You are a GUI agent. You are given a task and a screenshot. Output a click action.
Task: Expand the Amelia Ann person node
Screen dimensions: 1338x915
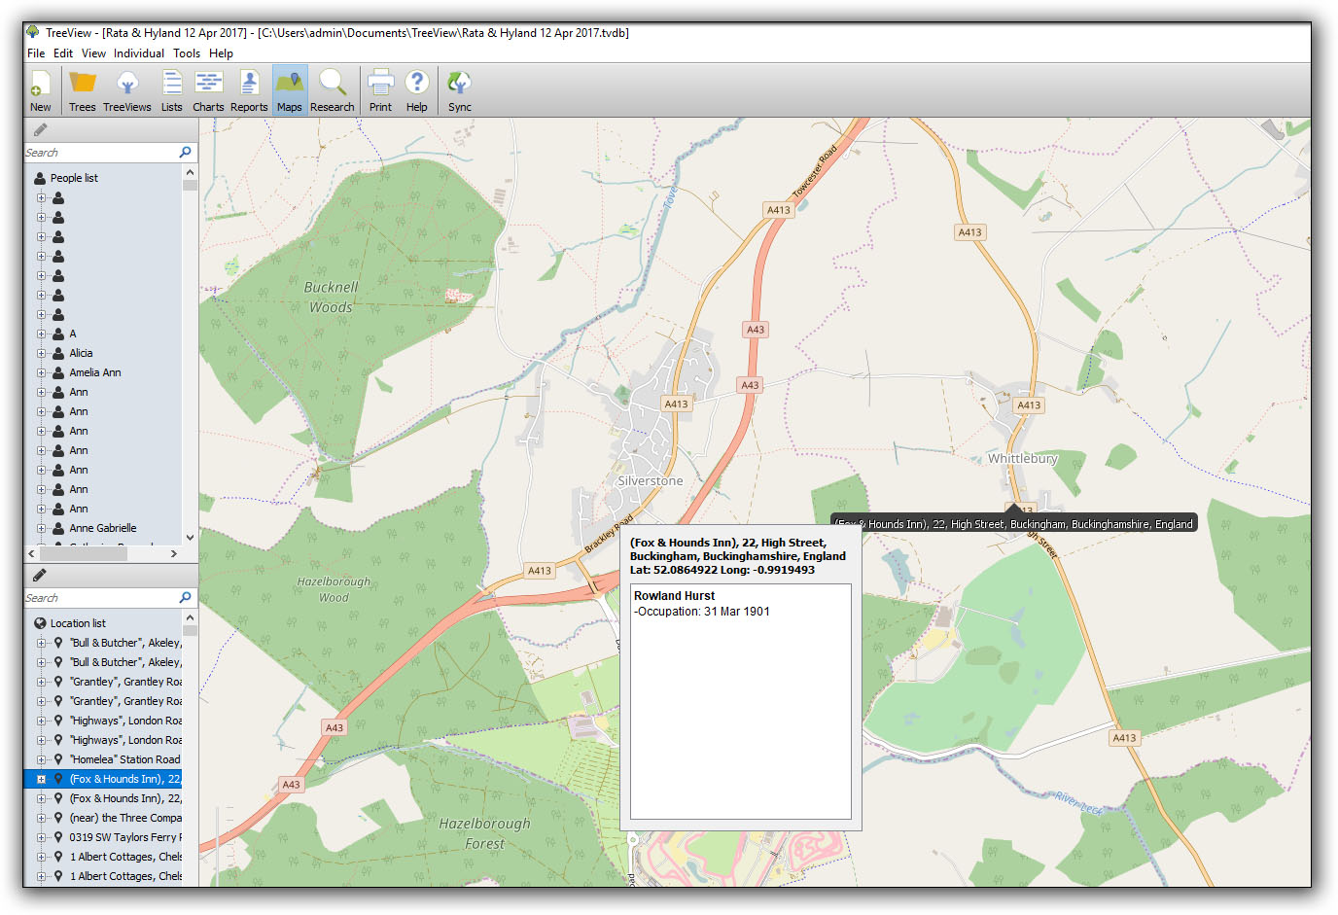click(42, 372)
